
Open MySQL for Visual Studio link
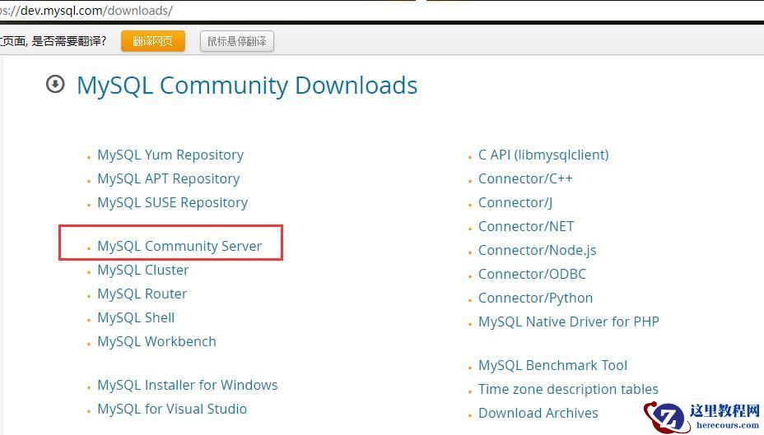[172, 409]
